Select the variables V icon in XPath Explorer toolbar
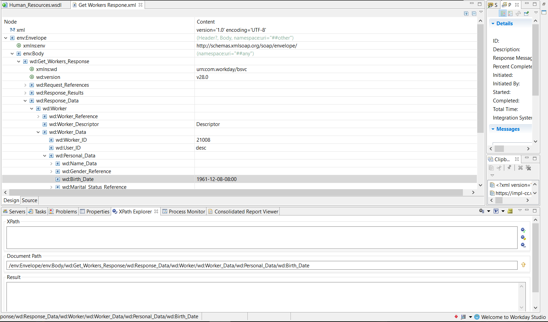Viewport: 548px width, 322px height. 496,211
